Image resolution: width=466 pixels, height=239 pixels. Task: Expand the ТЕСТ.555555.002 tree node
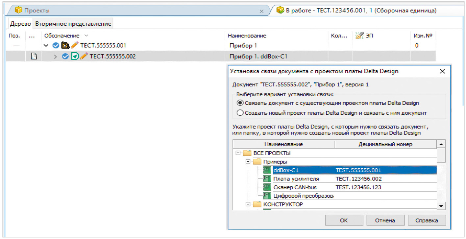point(56,57)
